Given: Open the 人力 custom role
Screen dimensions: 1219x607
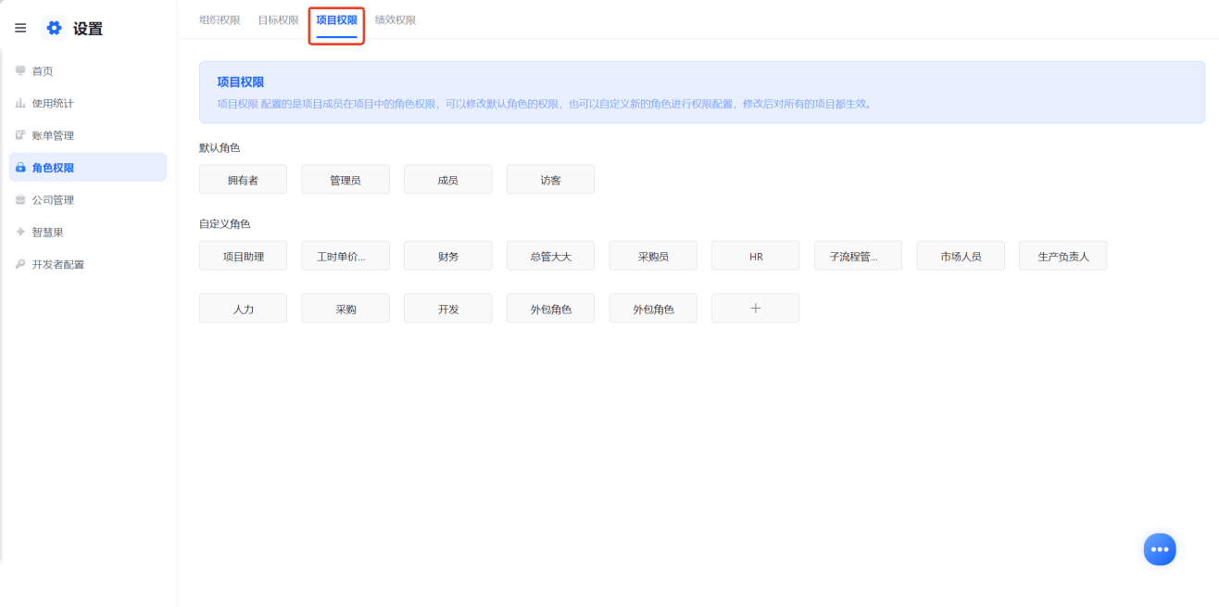Looking at the screenshot, I should (243, 309).
